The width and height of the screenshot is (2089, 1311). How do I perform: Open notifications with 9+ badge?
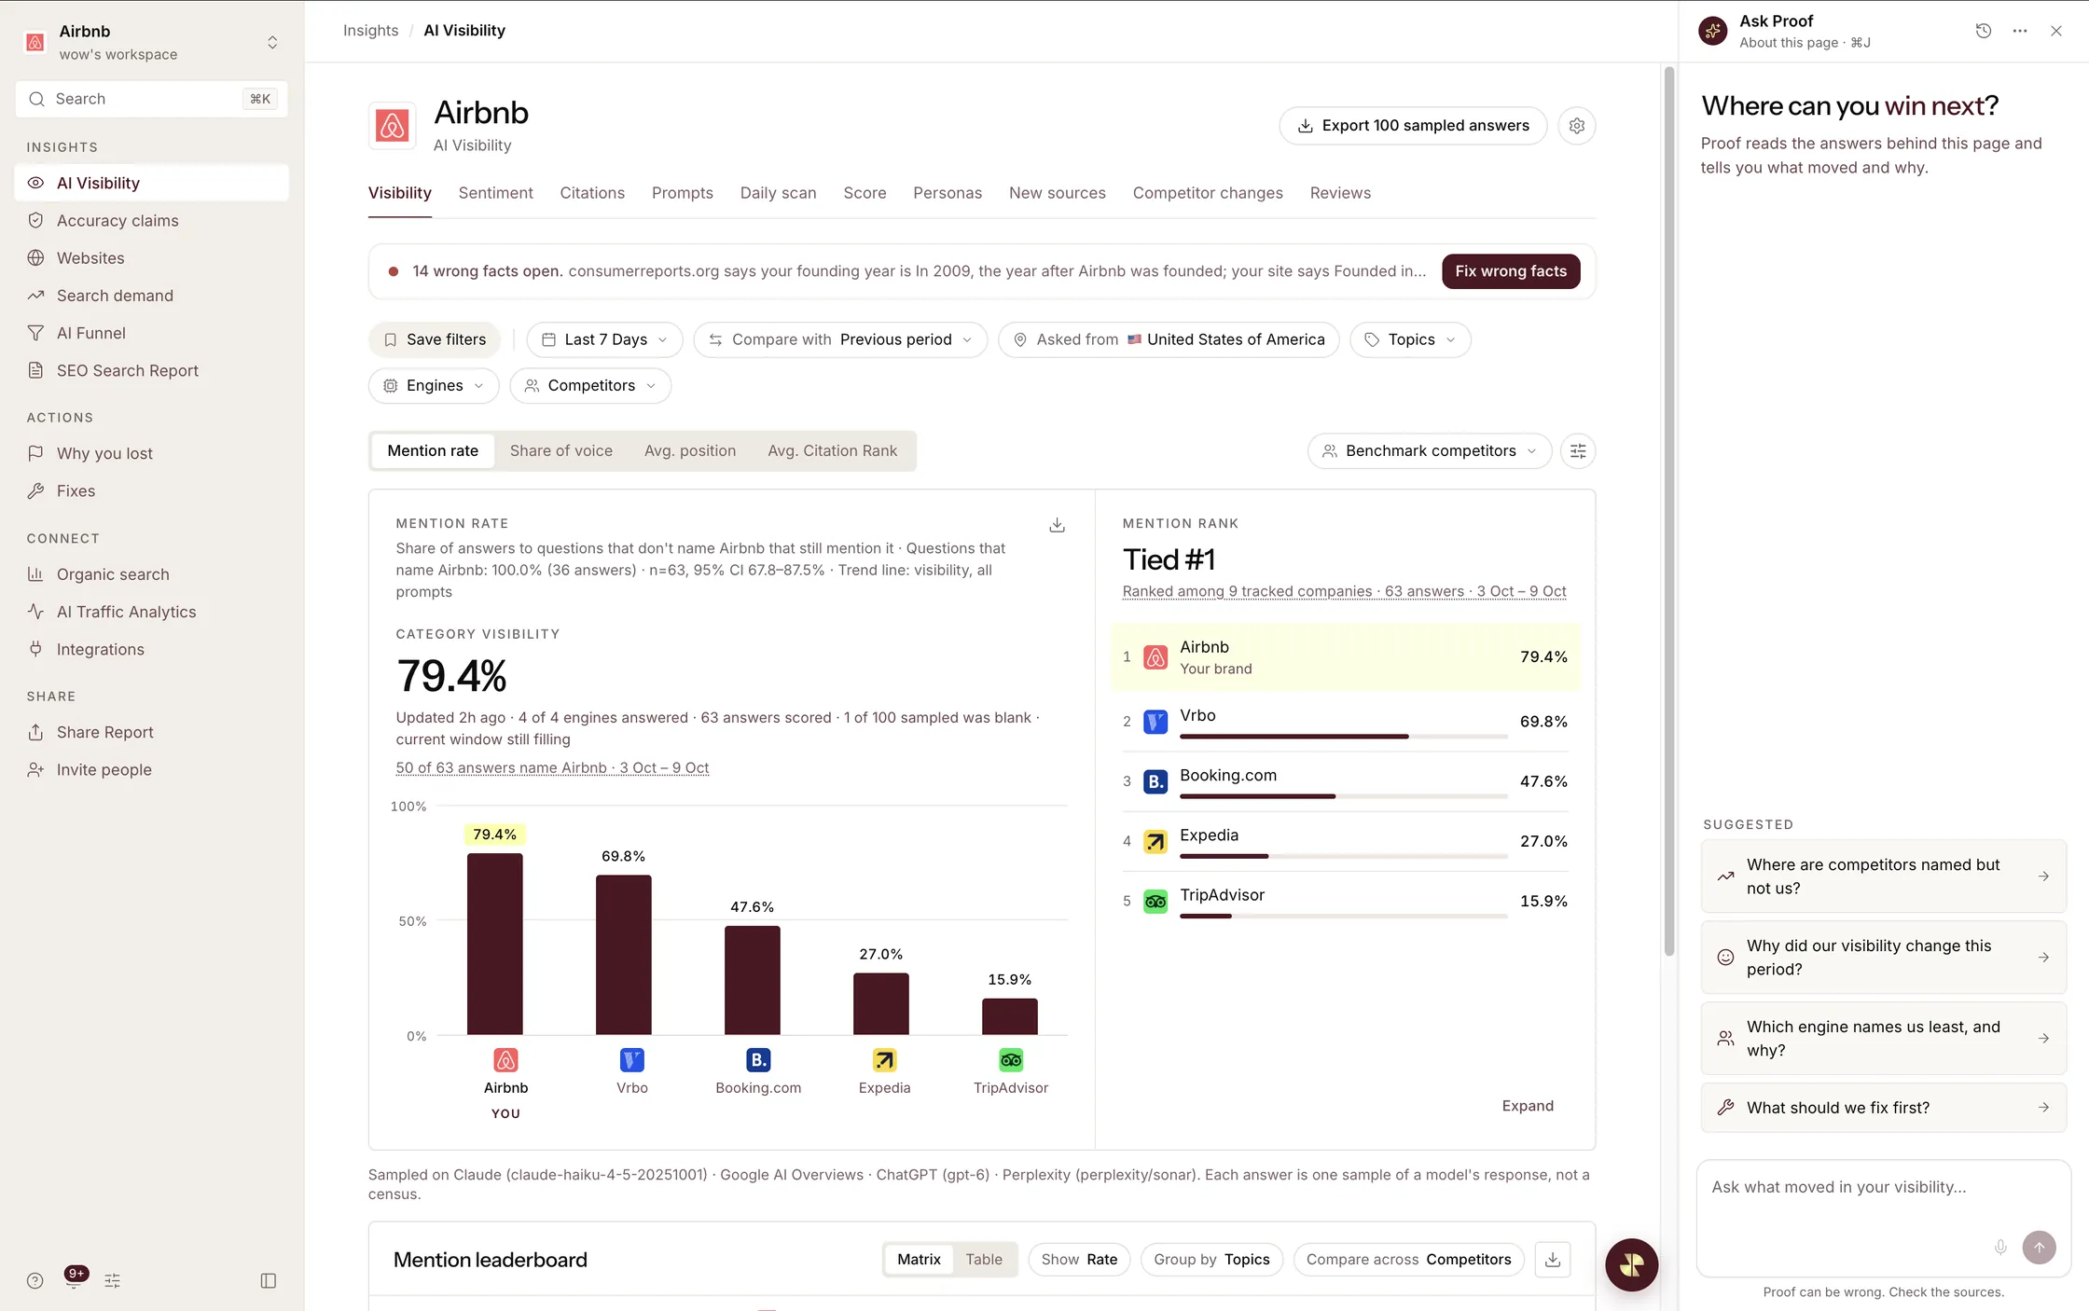74,1278
